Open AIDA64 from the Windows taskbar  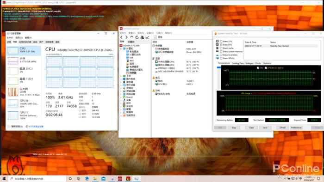(120, 178)
